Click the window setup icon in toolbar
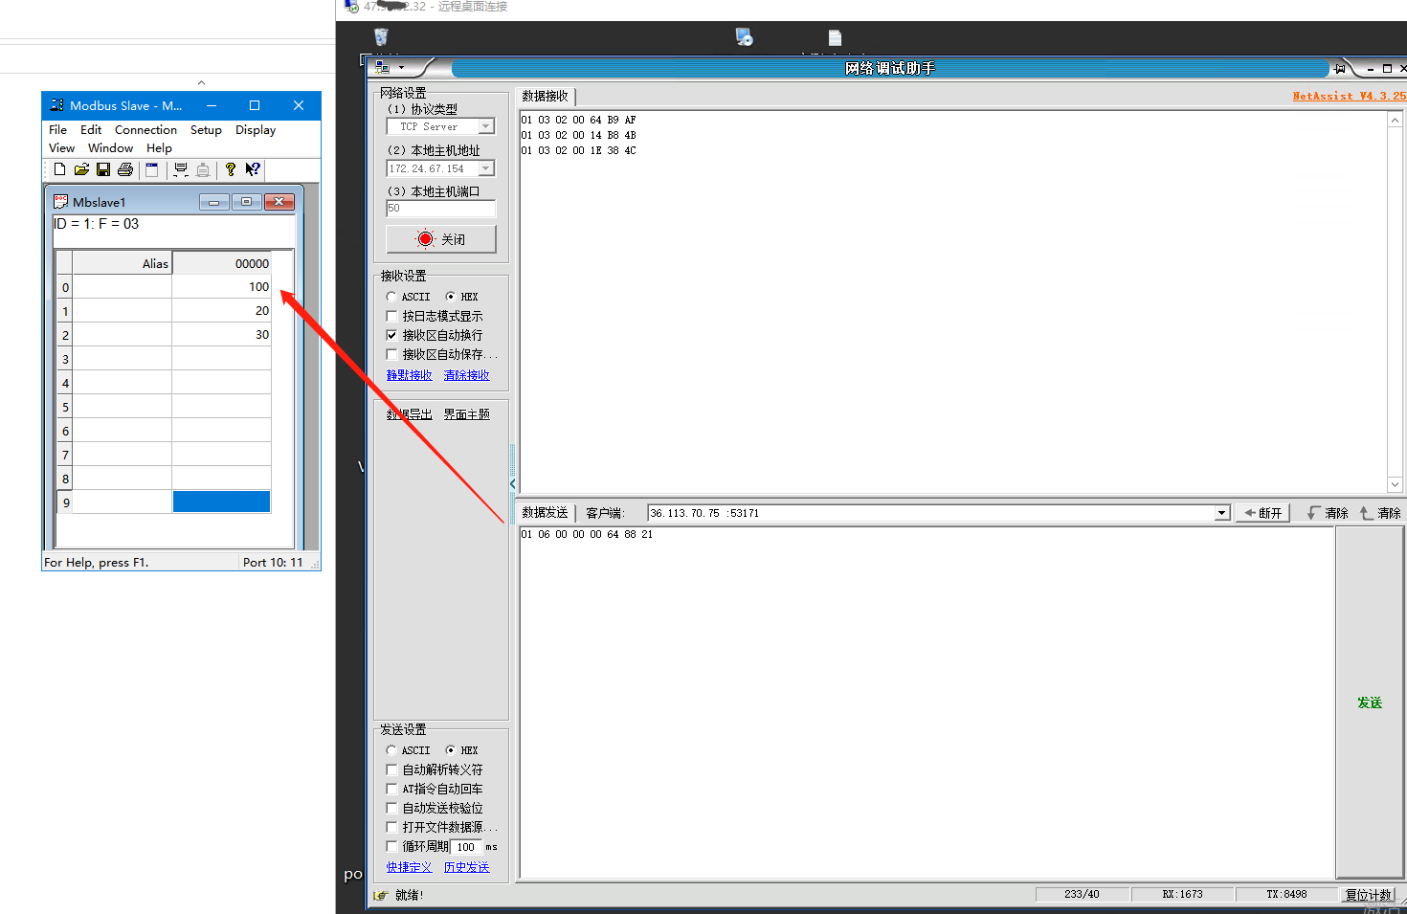Viewport: 1407px width, 914px height. pos(151,169)
